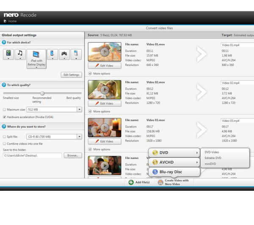
Task: Click the Home icon under Nero logo
Action: 5,21
